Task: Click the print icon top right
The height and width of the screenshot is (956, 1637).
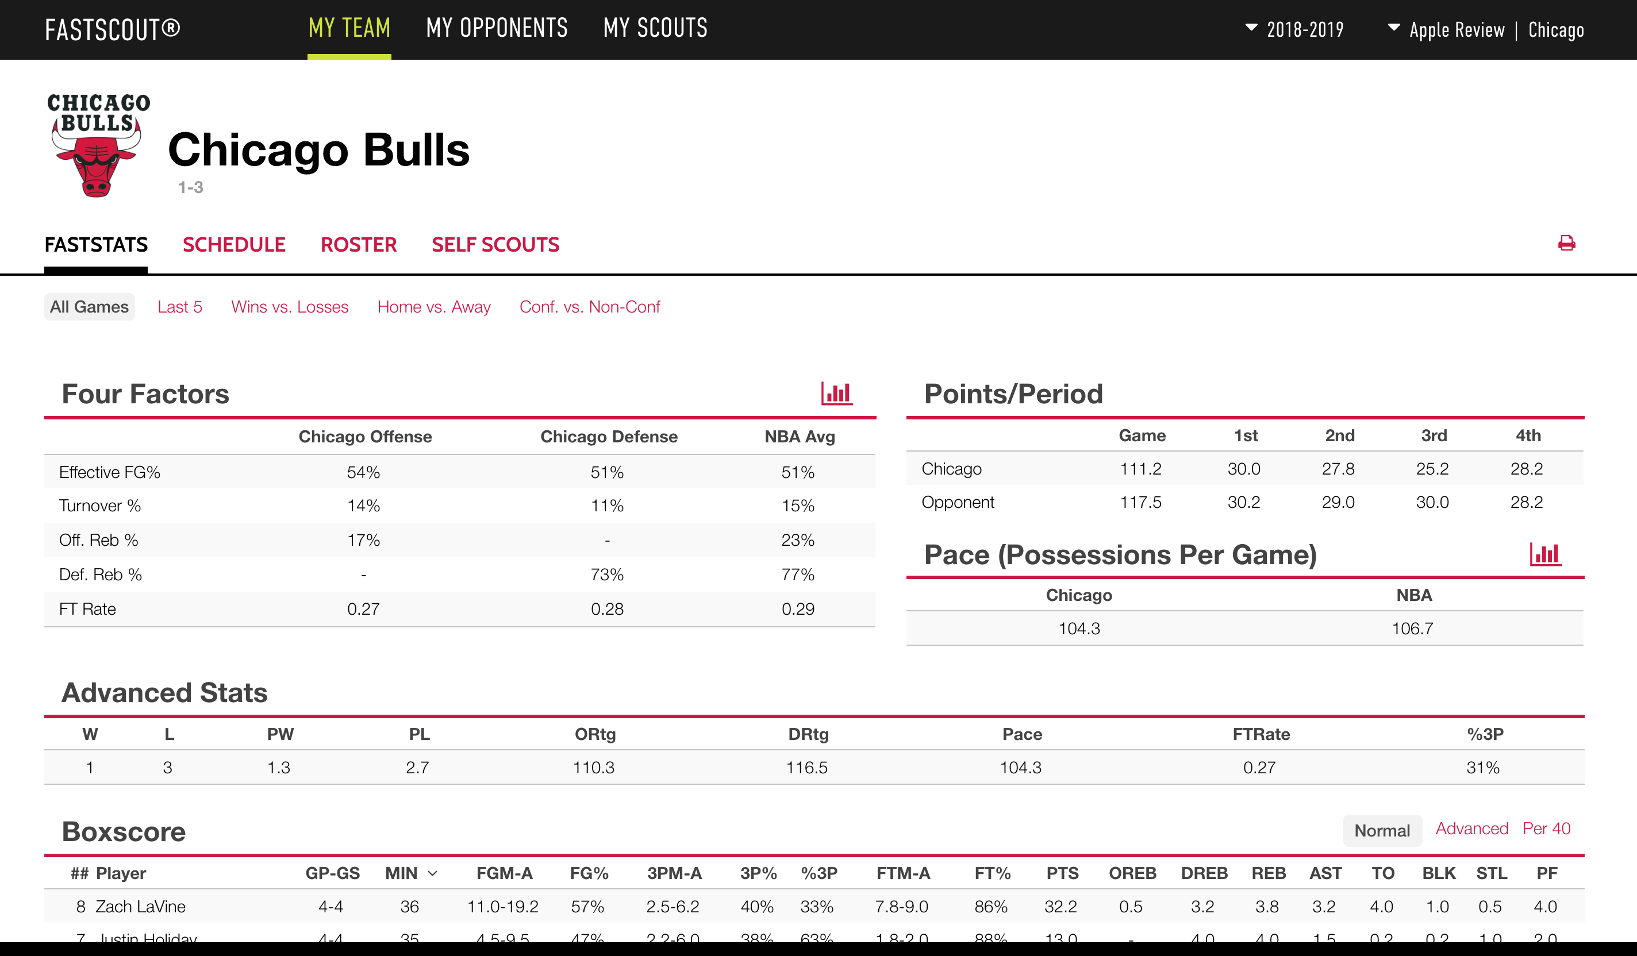Action: tap(1569, 244)
